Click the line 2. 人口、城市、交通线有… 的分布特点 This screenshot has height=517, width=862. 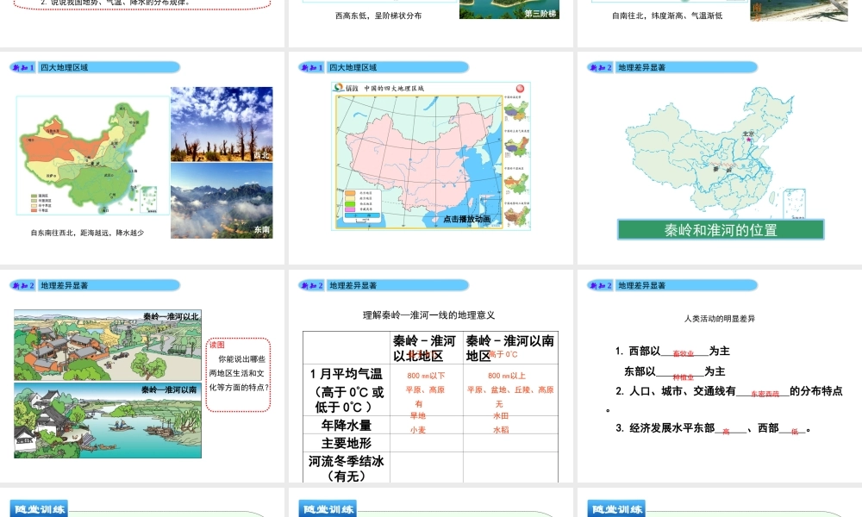[729, 391]
